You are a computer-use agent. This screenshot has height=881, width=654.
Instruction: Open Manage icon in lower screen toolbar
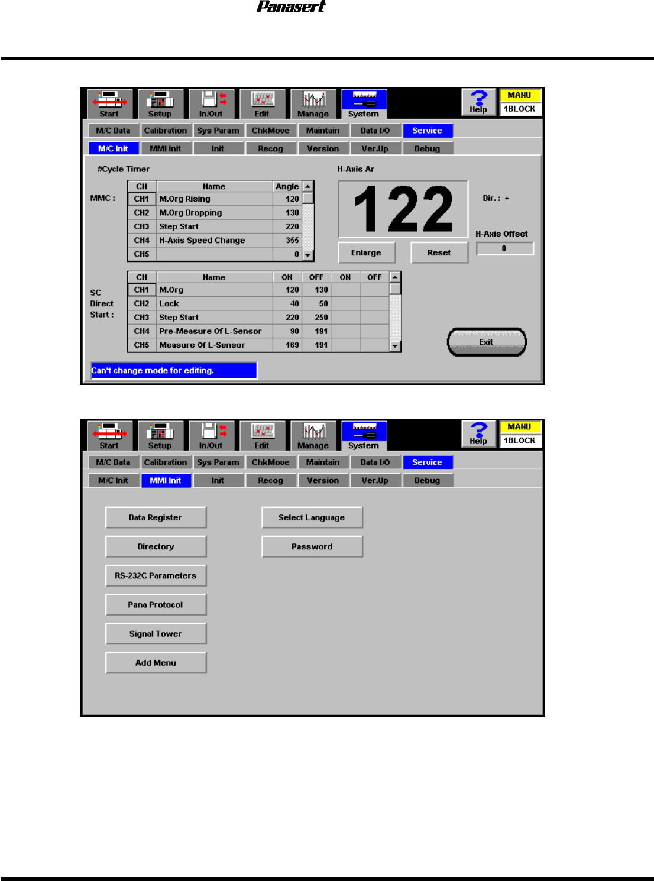pos(313,436)
